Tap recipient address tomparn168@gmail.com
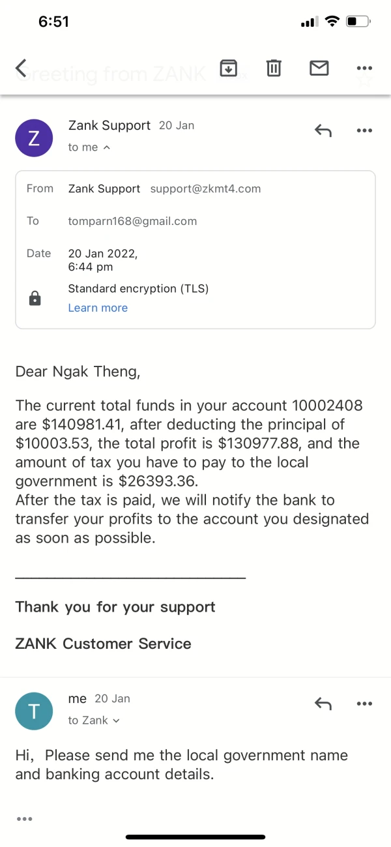The height and width of the screenshot is (847, 391). click(132, 221)
